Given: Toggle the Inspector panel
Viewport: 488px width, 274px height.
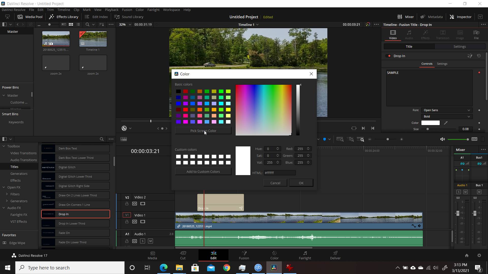Looking at the screenshot, I should (461, 17).
